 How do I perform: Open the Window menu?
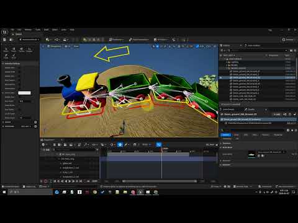click(x=29, y=30)
